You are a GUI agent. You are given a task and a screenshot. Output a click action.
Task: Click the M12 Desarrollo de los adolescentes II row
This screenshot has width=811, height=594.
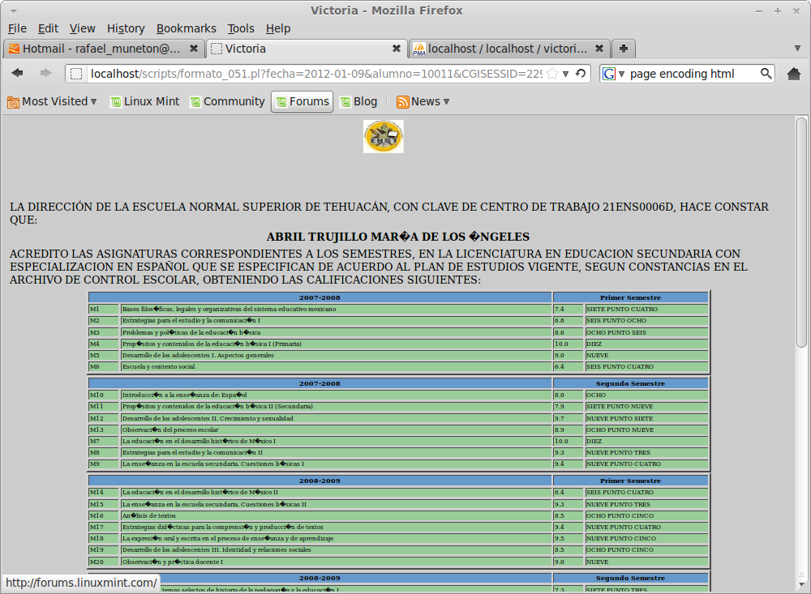337,418
